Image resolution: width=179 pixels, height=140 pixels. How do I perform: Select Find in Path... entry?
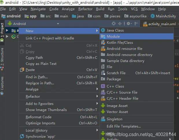click(59, 77)
